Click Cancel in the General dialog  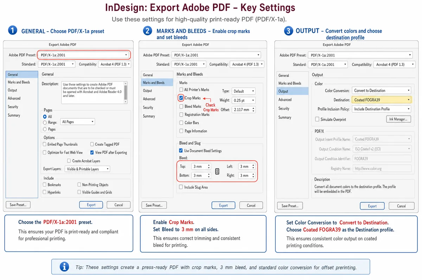pyautogui.click(x=119, y=205)
